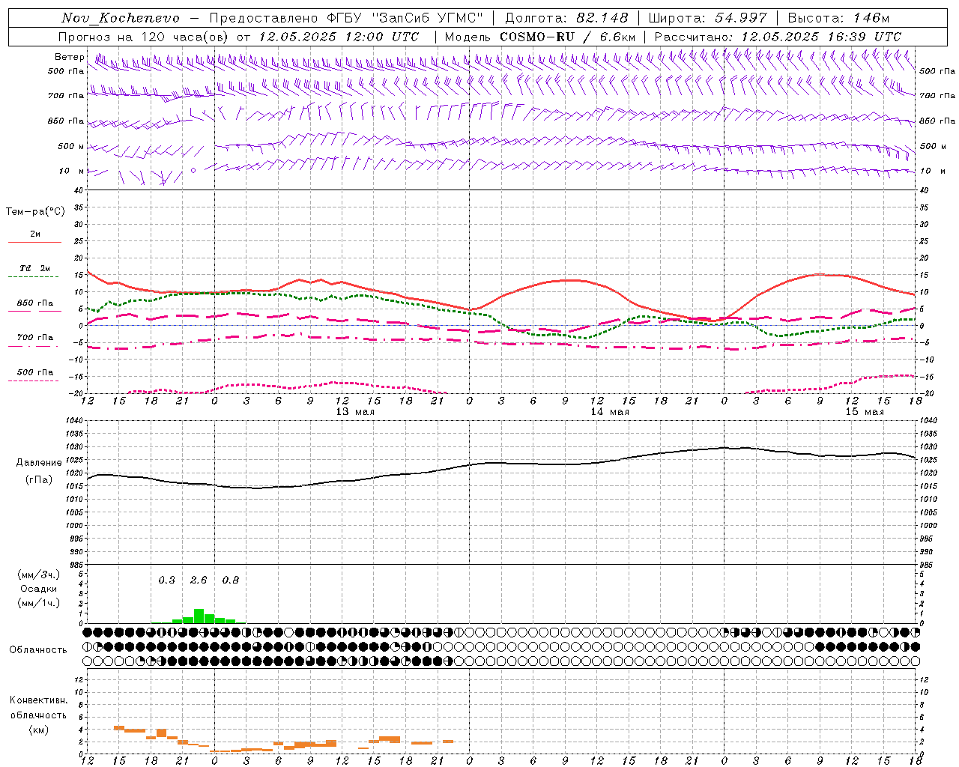Click the 500 гПа legend entry in temperature panel
This screenshot has height=767, width=959.
(x=35, y=372)
